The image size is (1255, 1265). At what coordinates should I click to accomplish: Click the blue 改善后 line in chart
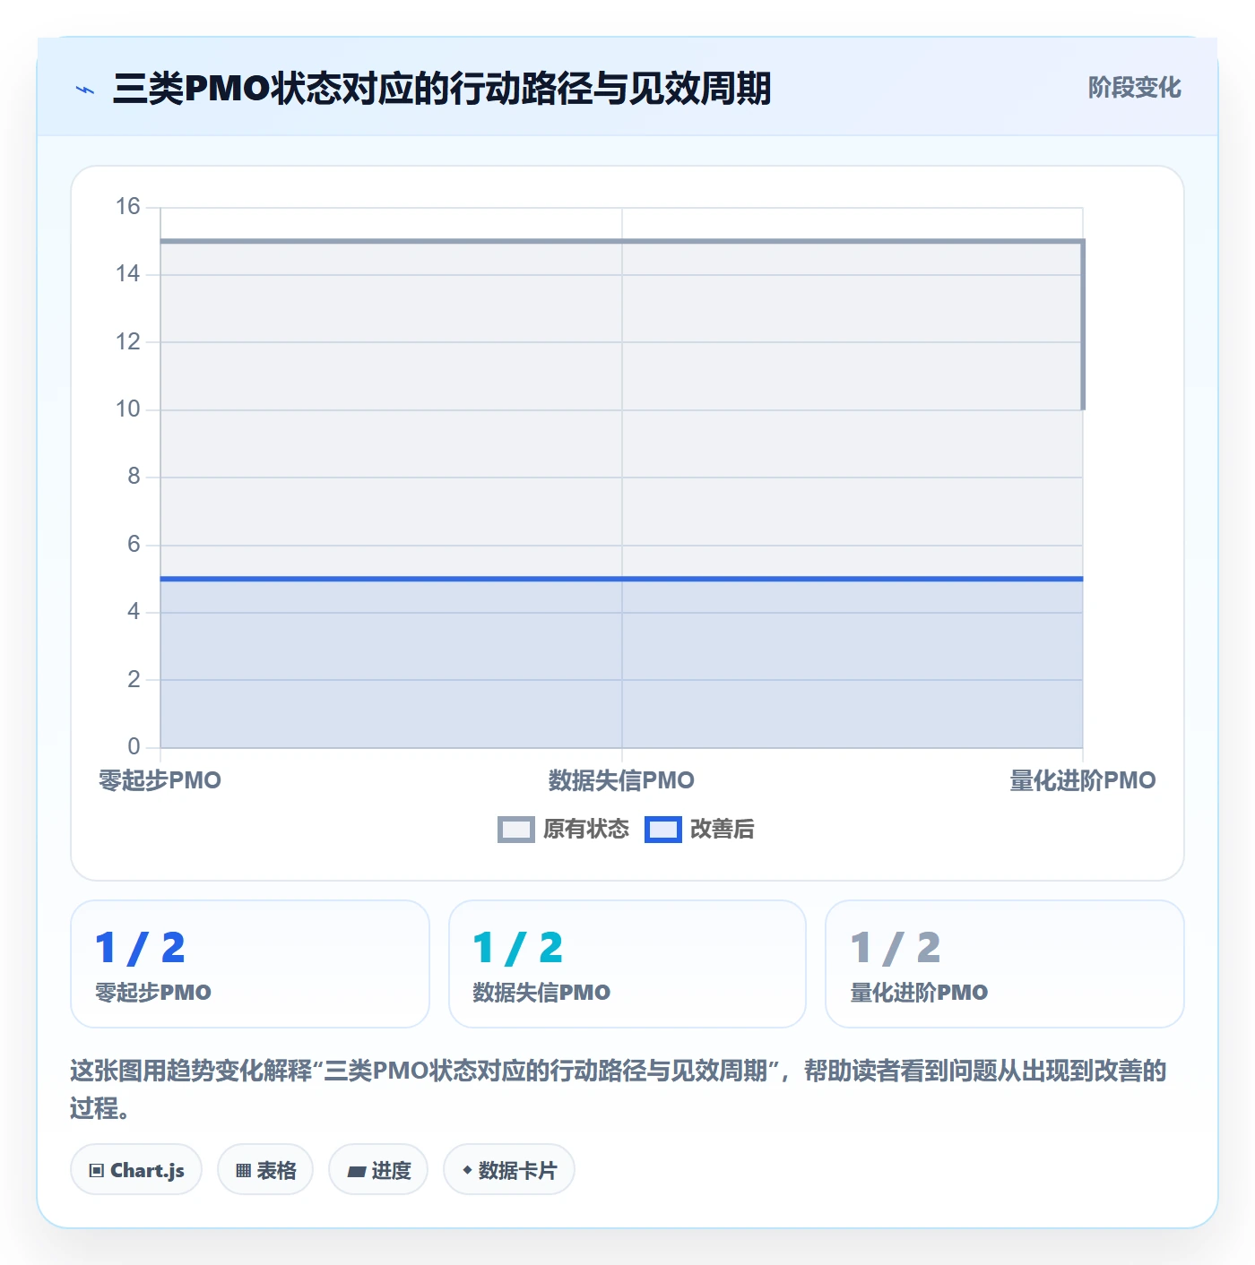(621, 579)
